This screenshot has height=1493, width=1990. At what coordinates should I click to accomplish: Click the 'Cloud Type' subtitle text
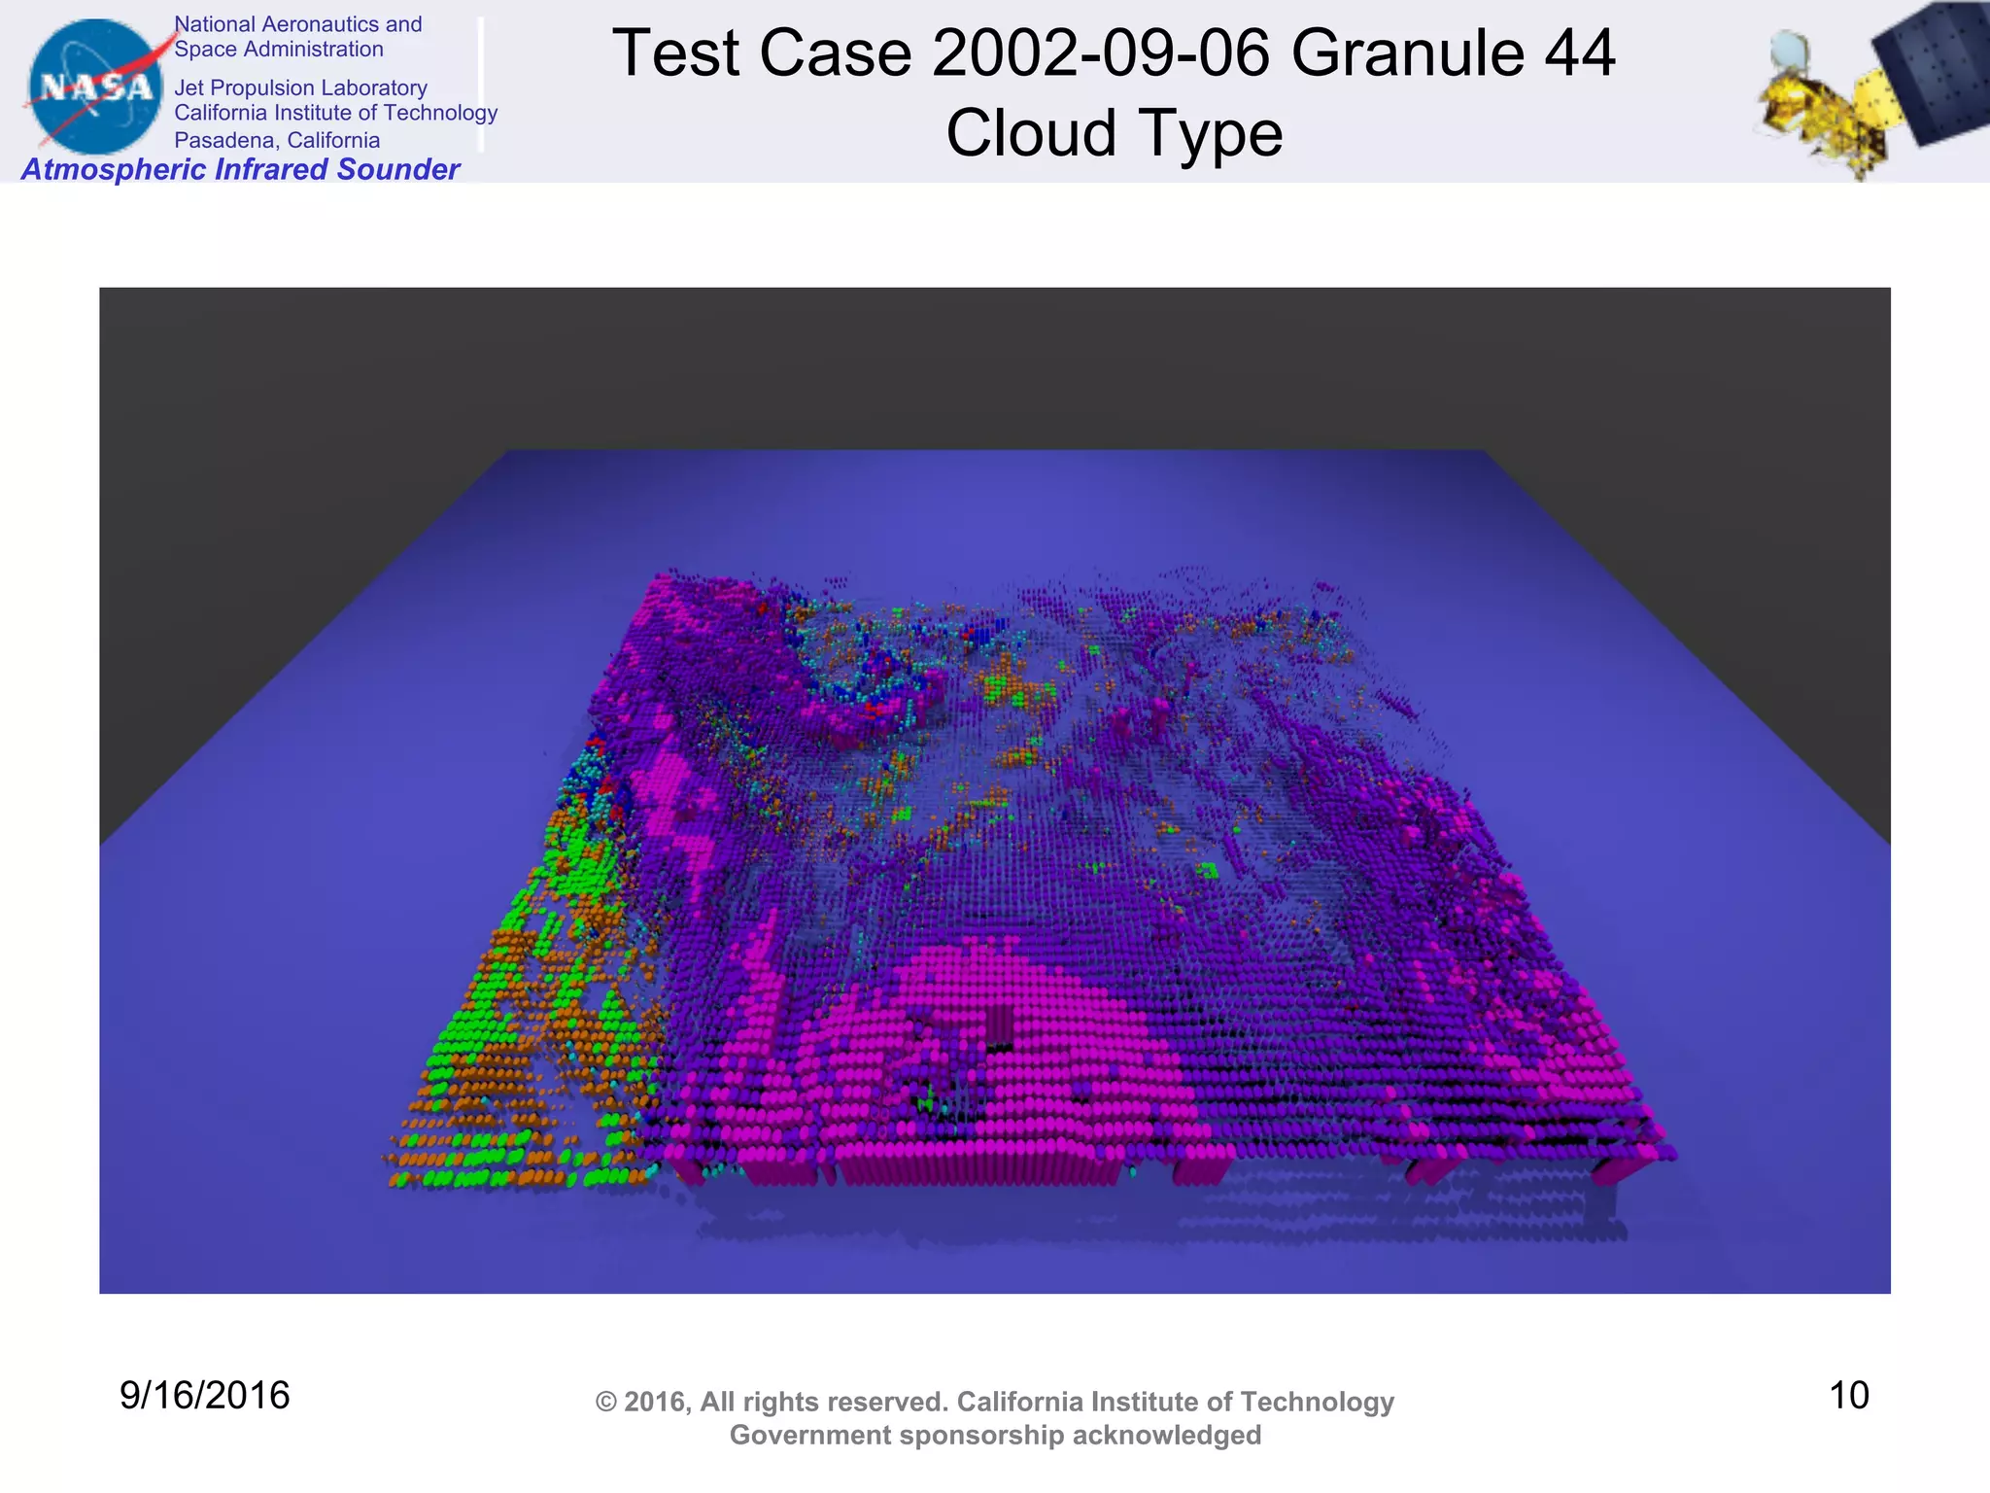tap(1114, 133)
